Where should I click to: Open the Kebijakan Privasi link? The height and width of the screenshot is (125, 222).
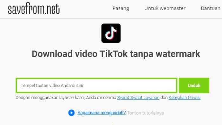[x=185, y=98]
